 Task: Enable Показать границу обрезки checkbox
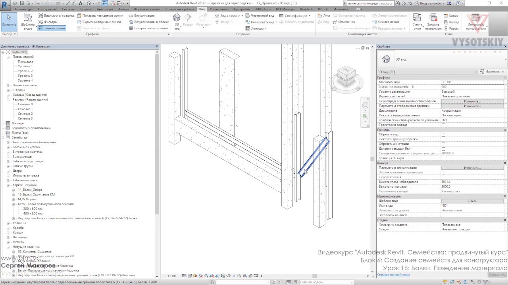443,139
